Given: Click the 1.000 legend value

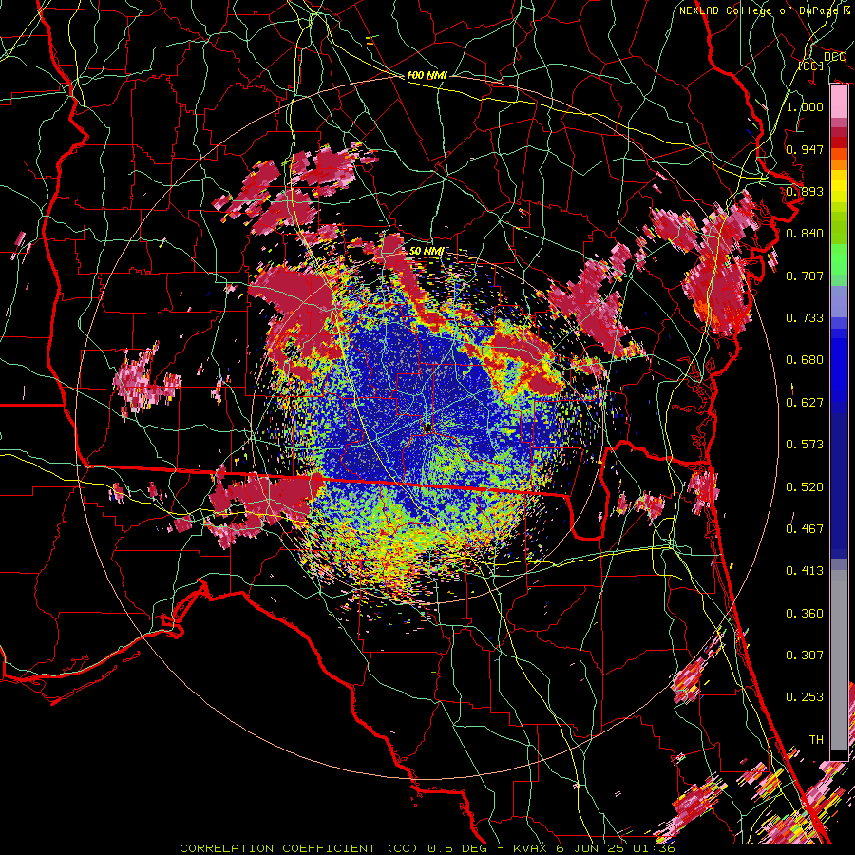Looking at the screenshot, I should 805,106.
